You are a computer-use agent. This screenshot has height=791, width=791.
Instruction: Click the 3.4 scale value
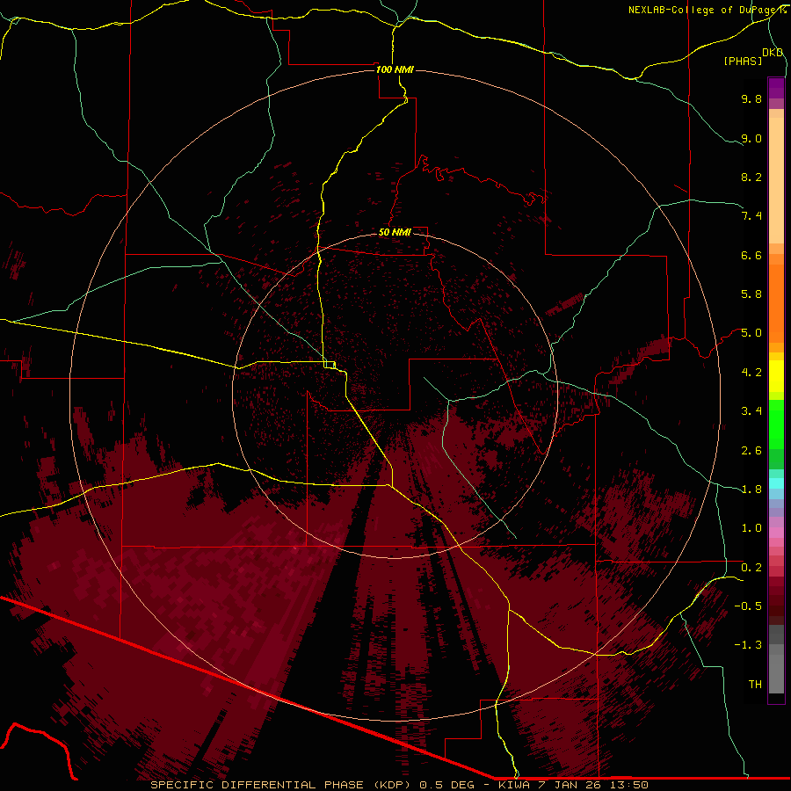coord(751,410)
